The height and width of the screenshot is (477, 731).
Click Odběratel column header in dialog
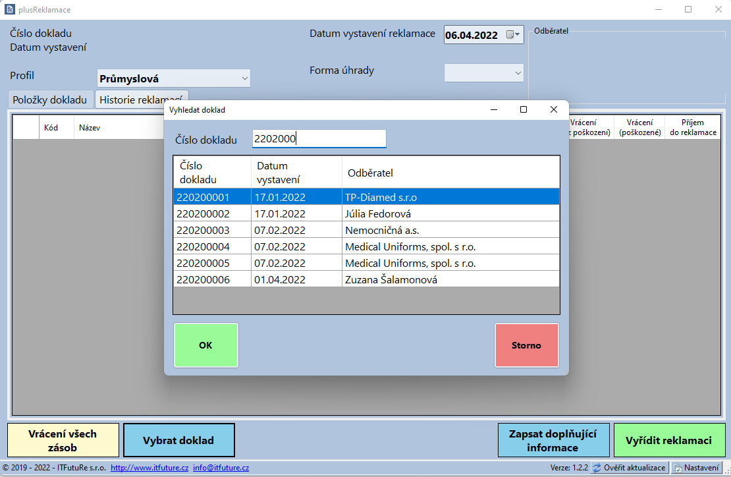pos(451,173)
